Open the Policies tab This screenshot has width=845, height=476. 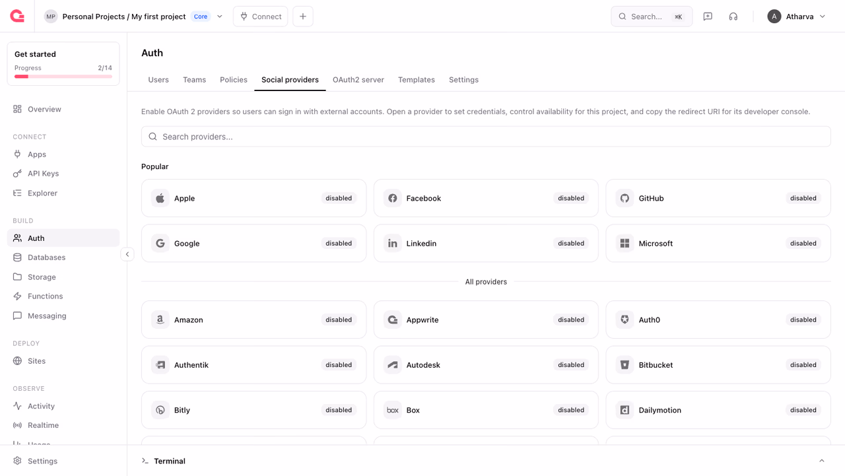[234, 80]
